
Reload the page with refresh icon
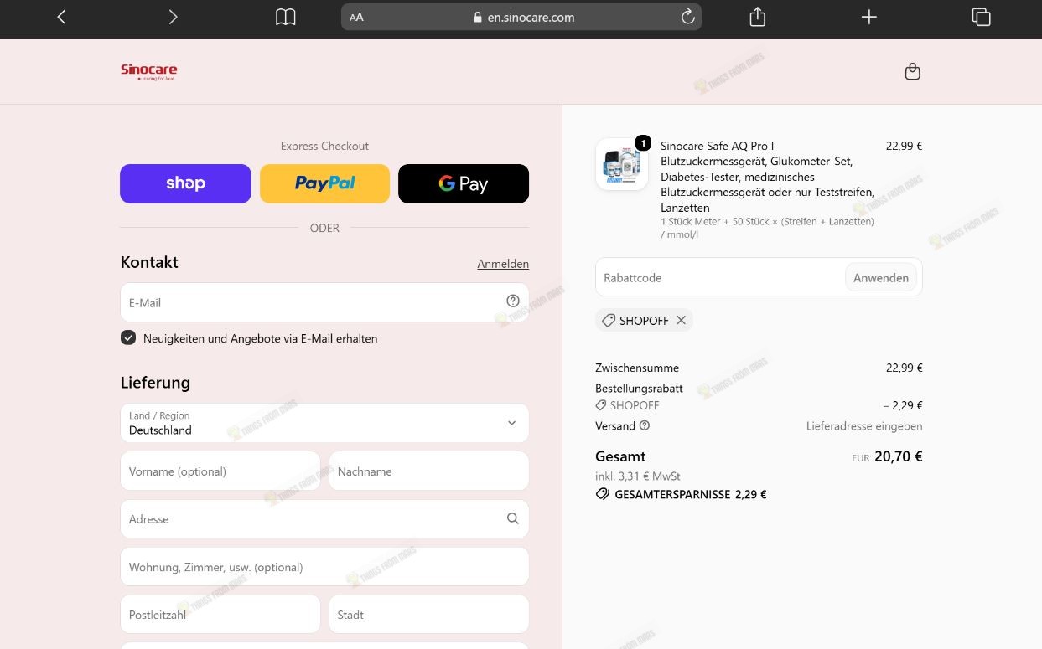[x=688, y=17]
